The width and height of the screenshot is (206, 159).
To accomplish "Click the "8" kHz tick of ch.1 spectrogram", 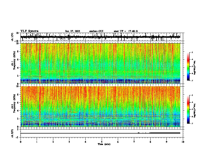I will (18, 51).
